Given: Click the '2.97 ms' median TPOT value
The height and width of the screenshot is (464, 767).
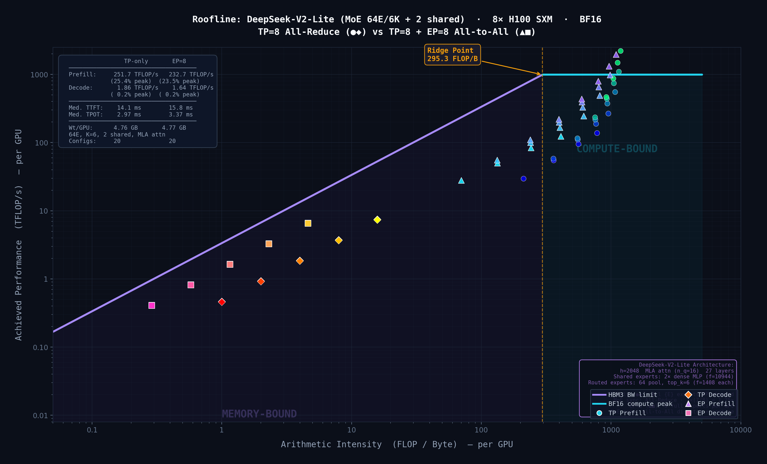Looking at the screenshot, I should (x=129, y=114).
